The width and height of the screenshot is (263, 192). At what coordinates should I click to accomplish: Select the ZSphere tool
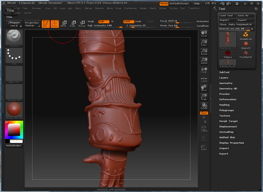(x=228, y=54)
